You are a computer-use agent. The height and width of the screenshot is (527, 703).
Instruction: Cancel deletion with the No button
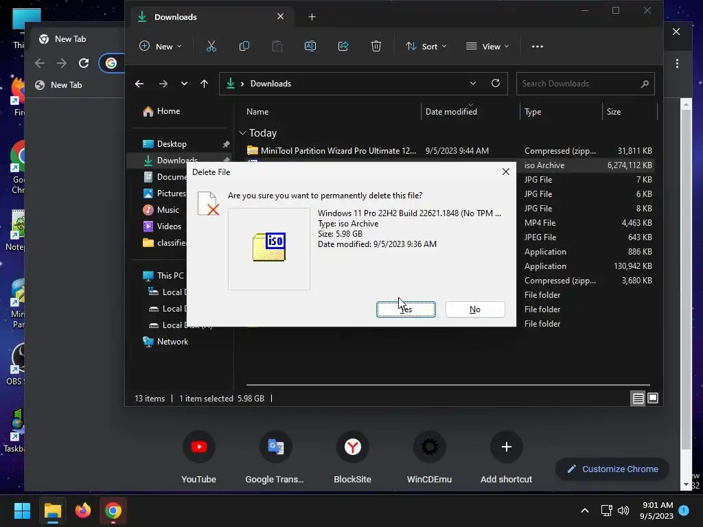point(475,309)
